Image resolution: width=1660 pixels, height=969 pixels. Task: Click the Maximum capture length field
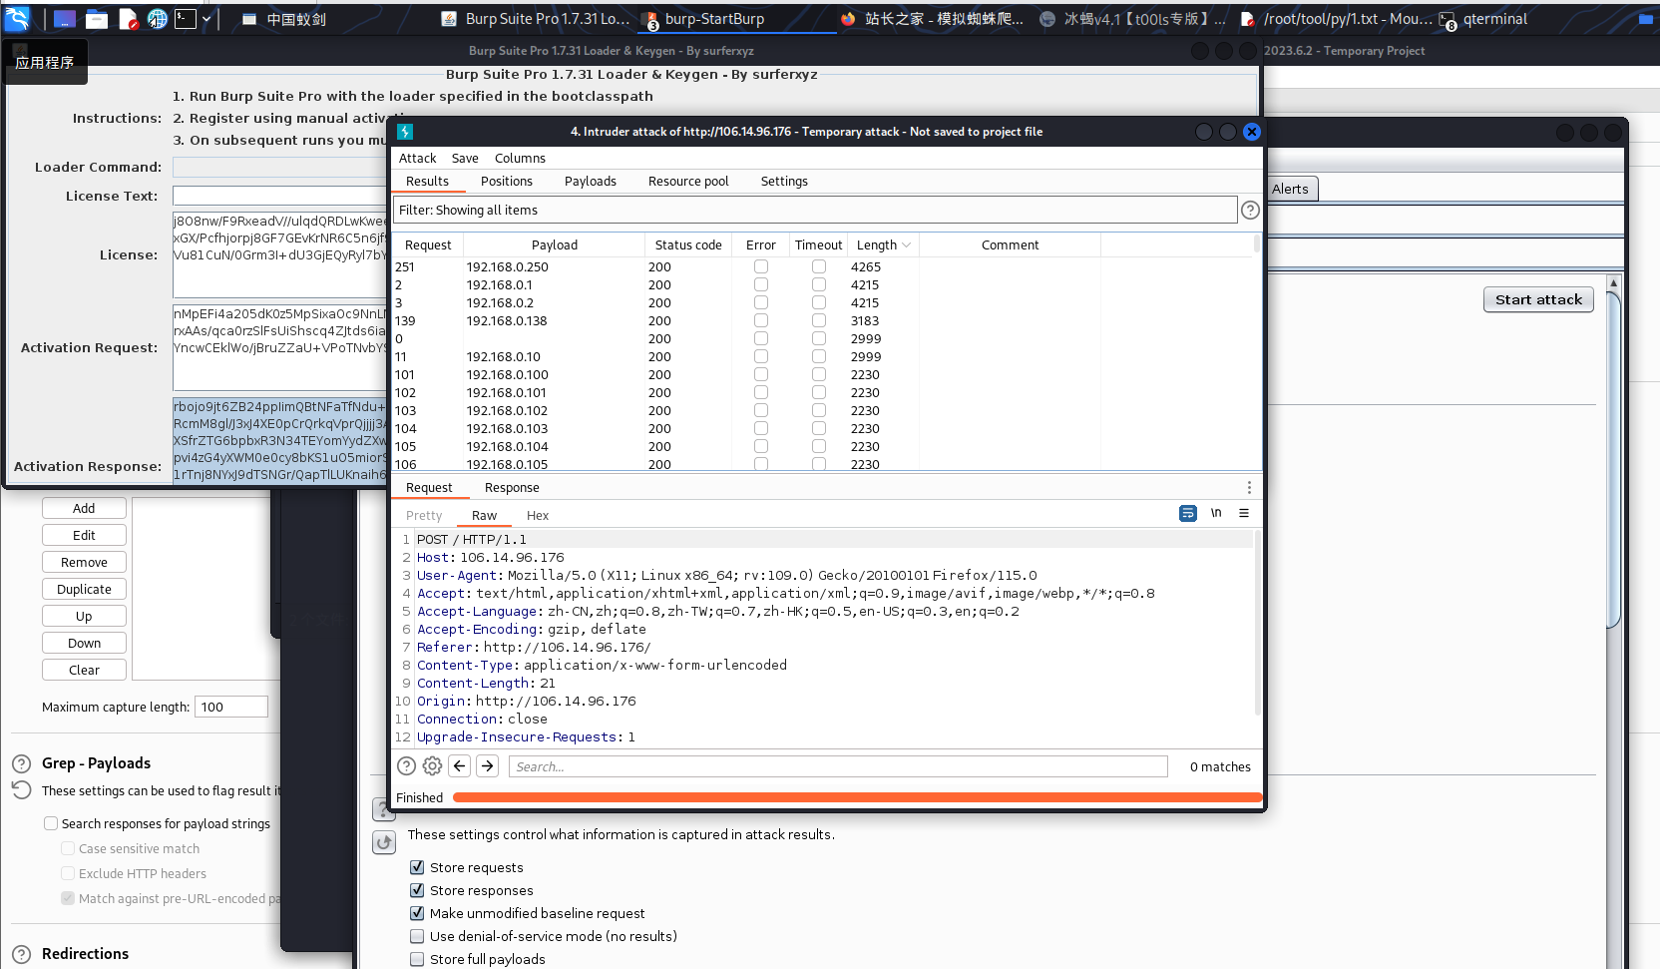231,707
